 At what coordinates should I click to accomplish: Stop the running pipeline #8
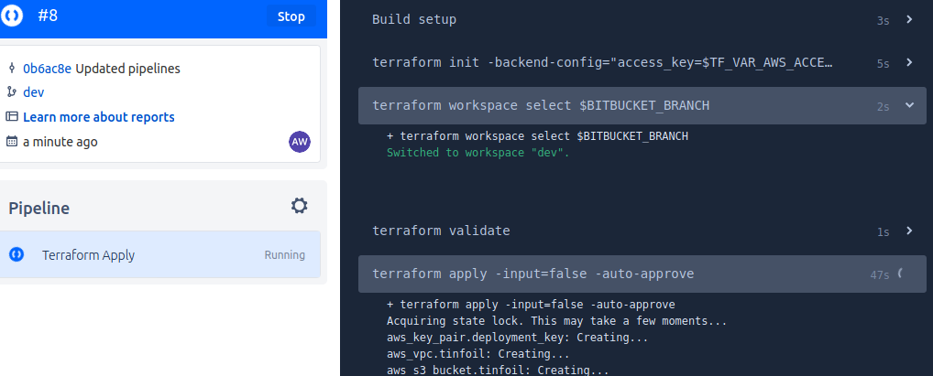(x=291, y=16)
